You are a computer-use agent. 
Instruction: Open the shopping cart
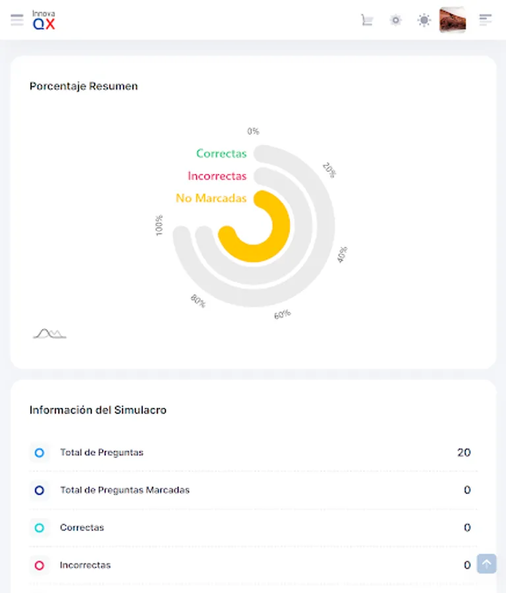[367, 20]
